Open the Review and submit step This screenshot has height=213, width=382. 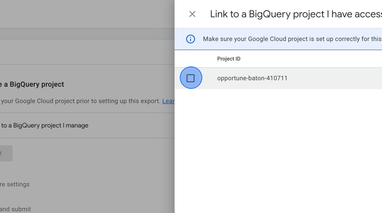15,209
